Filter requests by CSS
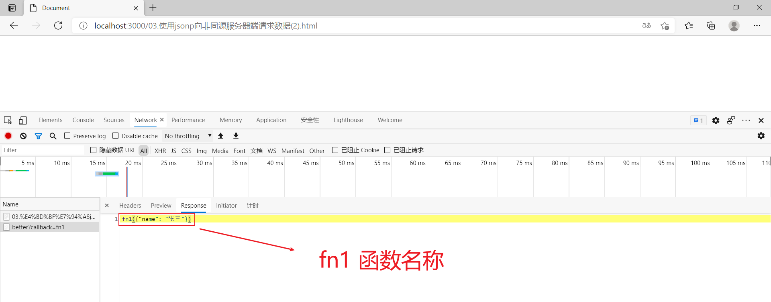This screenshot has width=771, height=302. coord(186,151)
